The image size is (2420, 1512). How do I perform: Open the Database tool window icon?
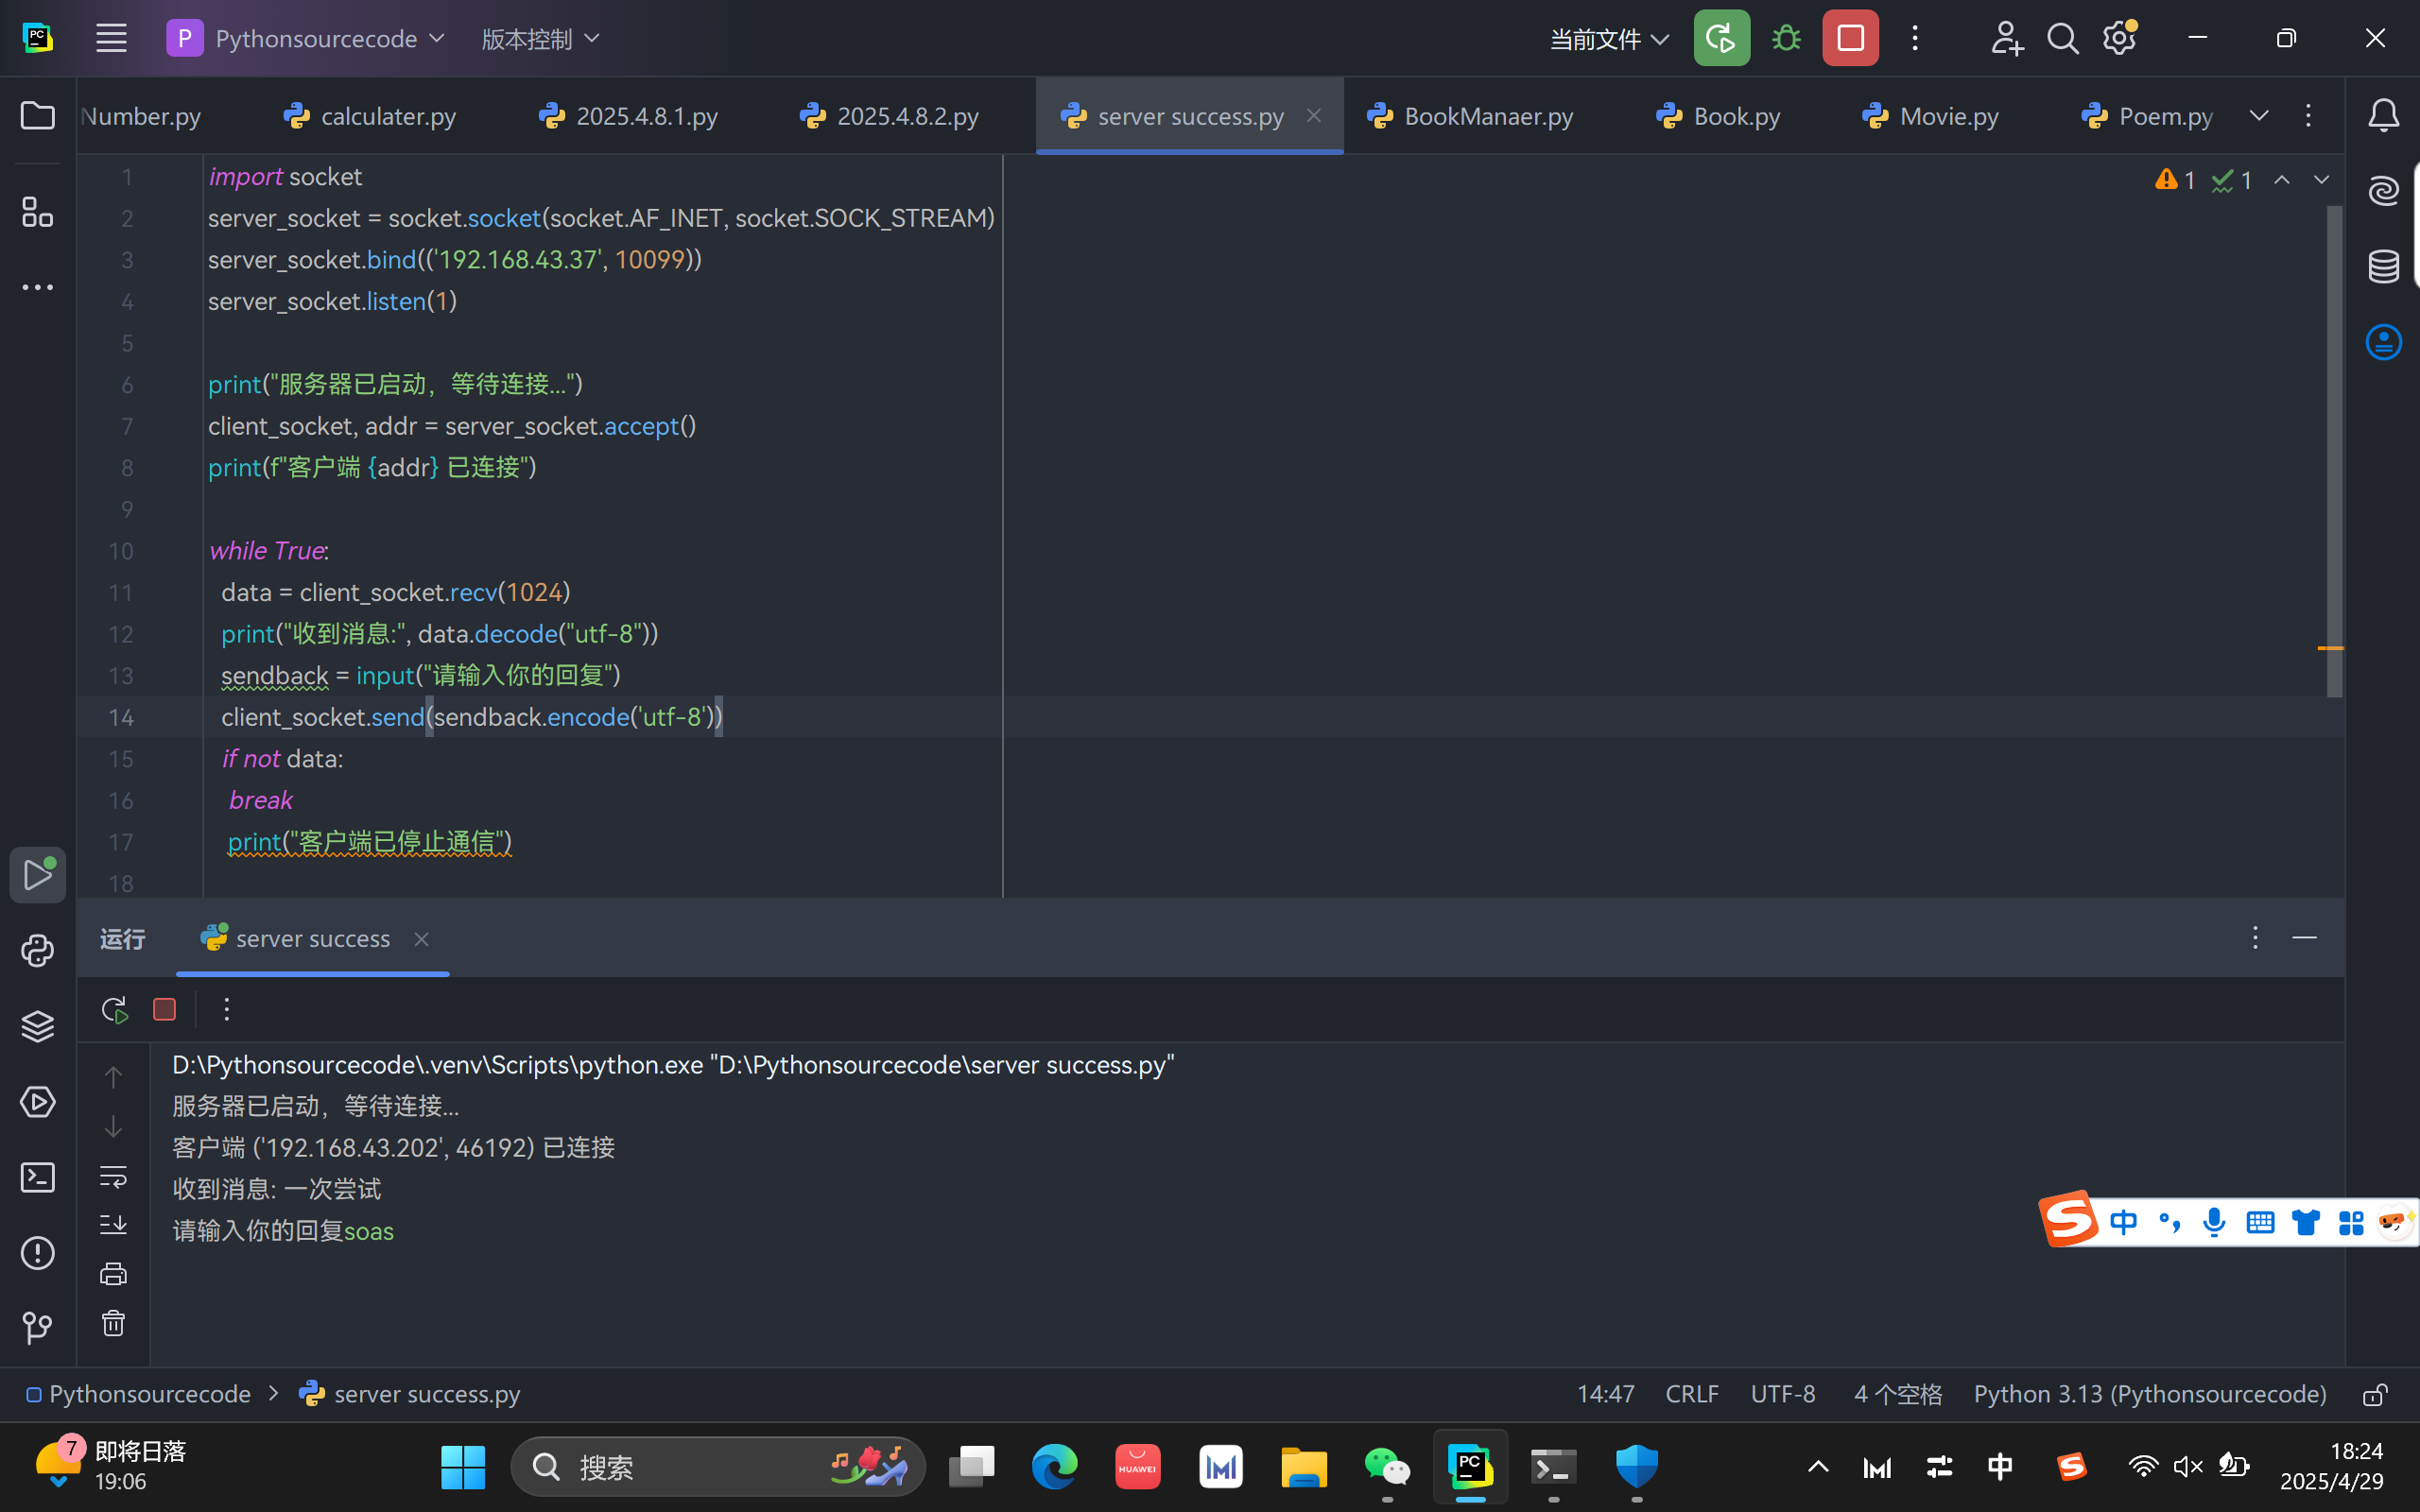click(x=2384, y=266)
